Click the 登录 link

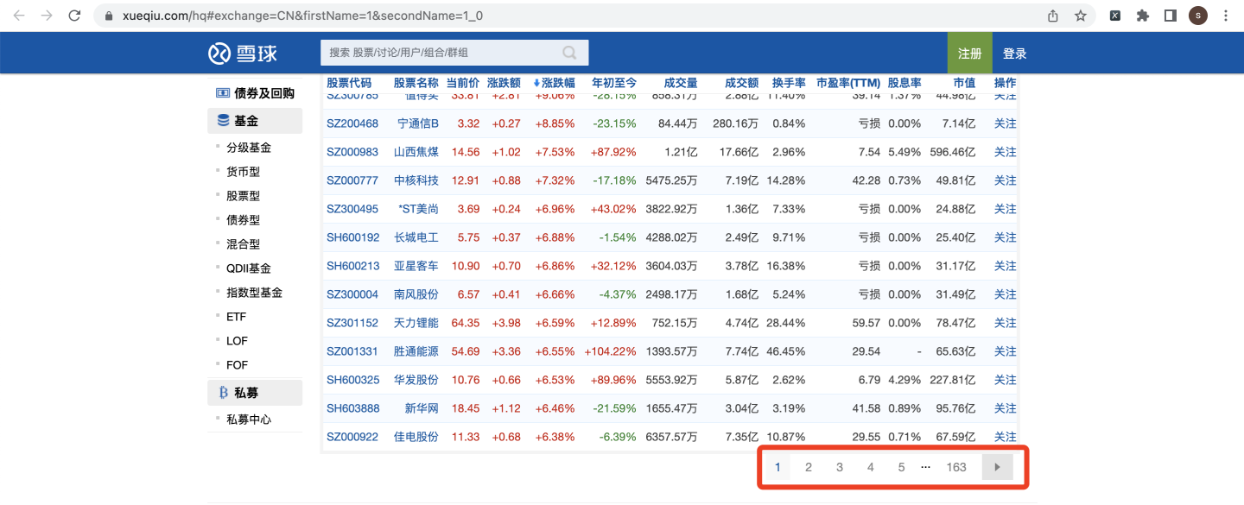[1015, 54]
